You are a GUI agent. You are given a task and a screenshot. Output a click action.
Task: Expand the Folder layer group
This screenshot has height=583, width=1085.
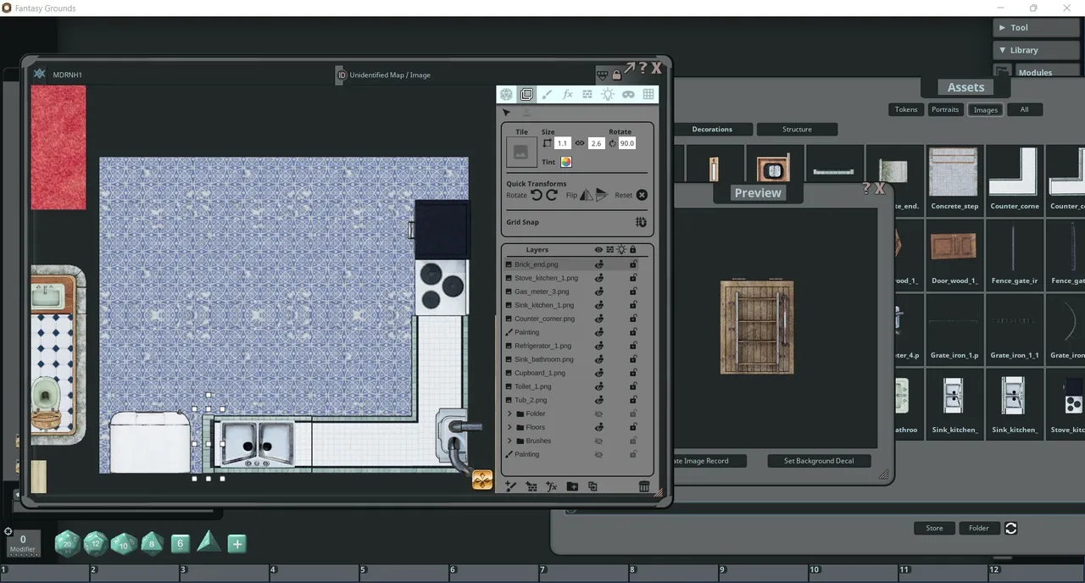(509, 414)
